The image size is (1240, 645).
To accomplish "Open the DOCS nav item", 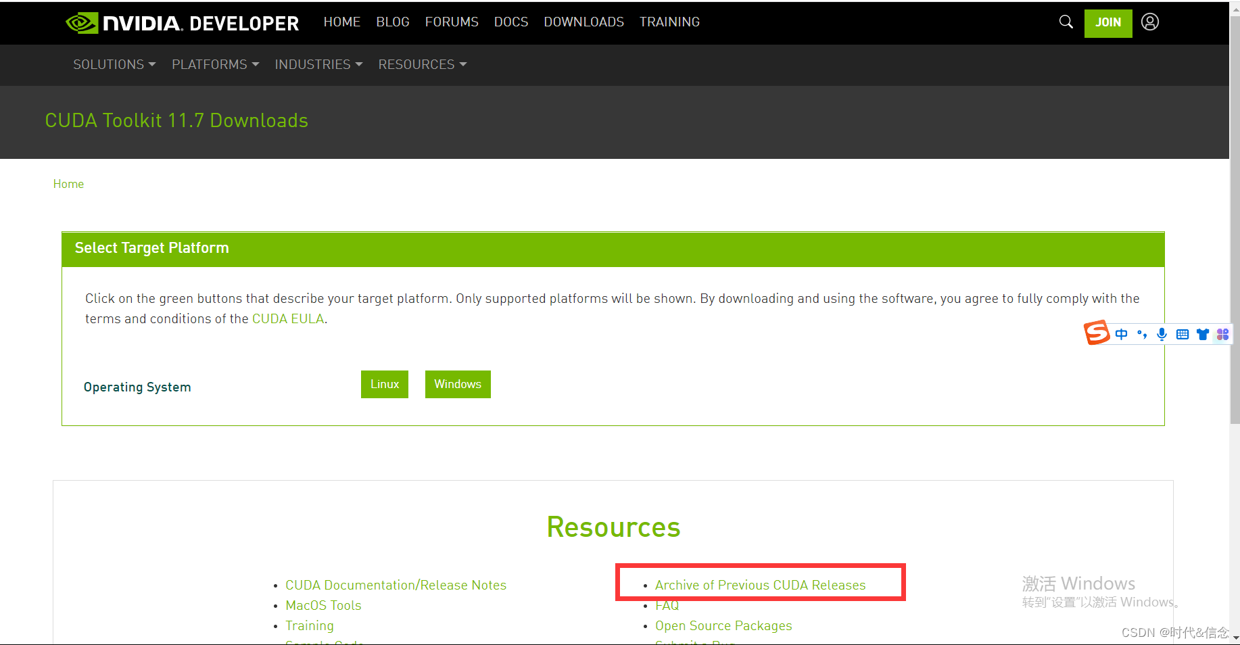I will tap(511, 22).
